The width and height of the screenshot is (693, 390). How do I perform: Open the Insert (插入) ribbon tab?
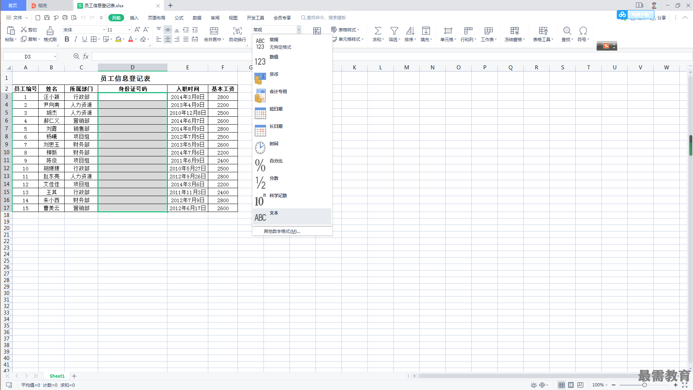click(x=134, y=18)
